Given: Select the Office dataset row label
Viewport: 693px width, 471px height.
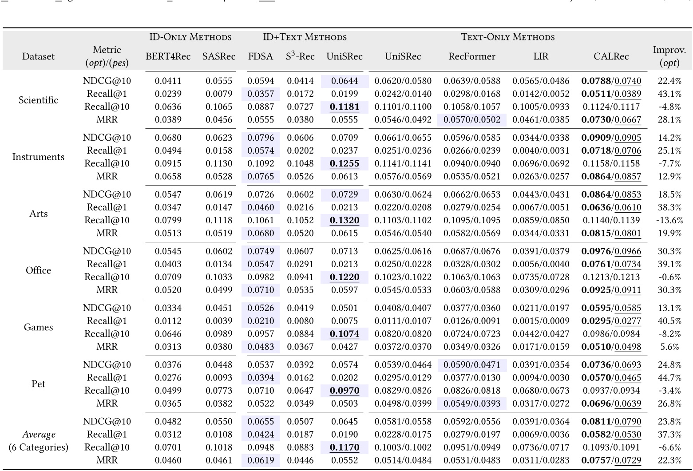Looking at the screenshot, I should pyautogui.click(x=38, y=271).
